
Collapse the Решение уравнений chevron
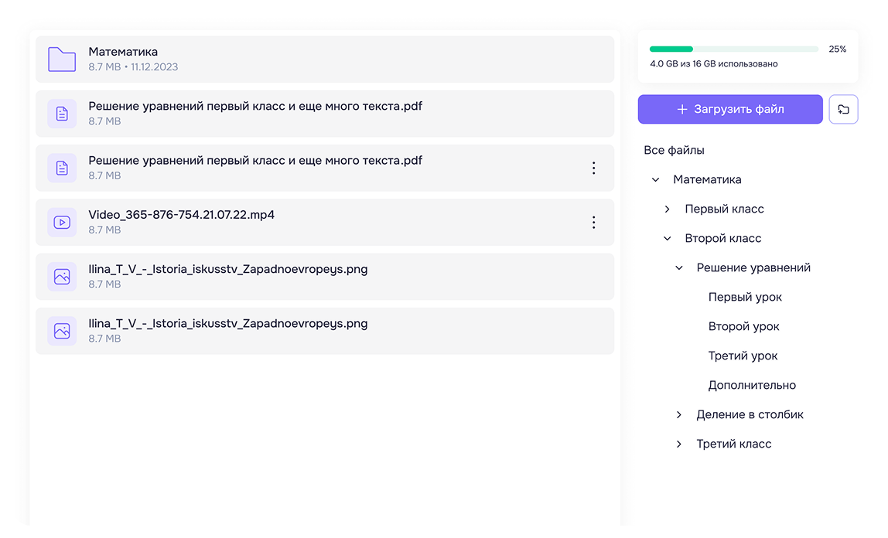[x=679, y=268]
